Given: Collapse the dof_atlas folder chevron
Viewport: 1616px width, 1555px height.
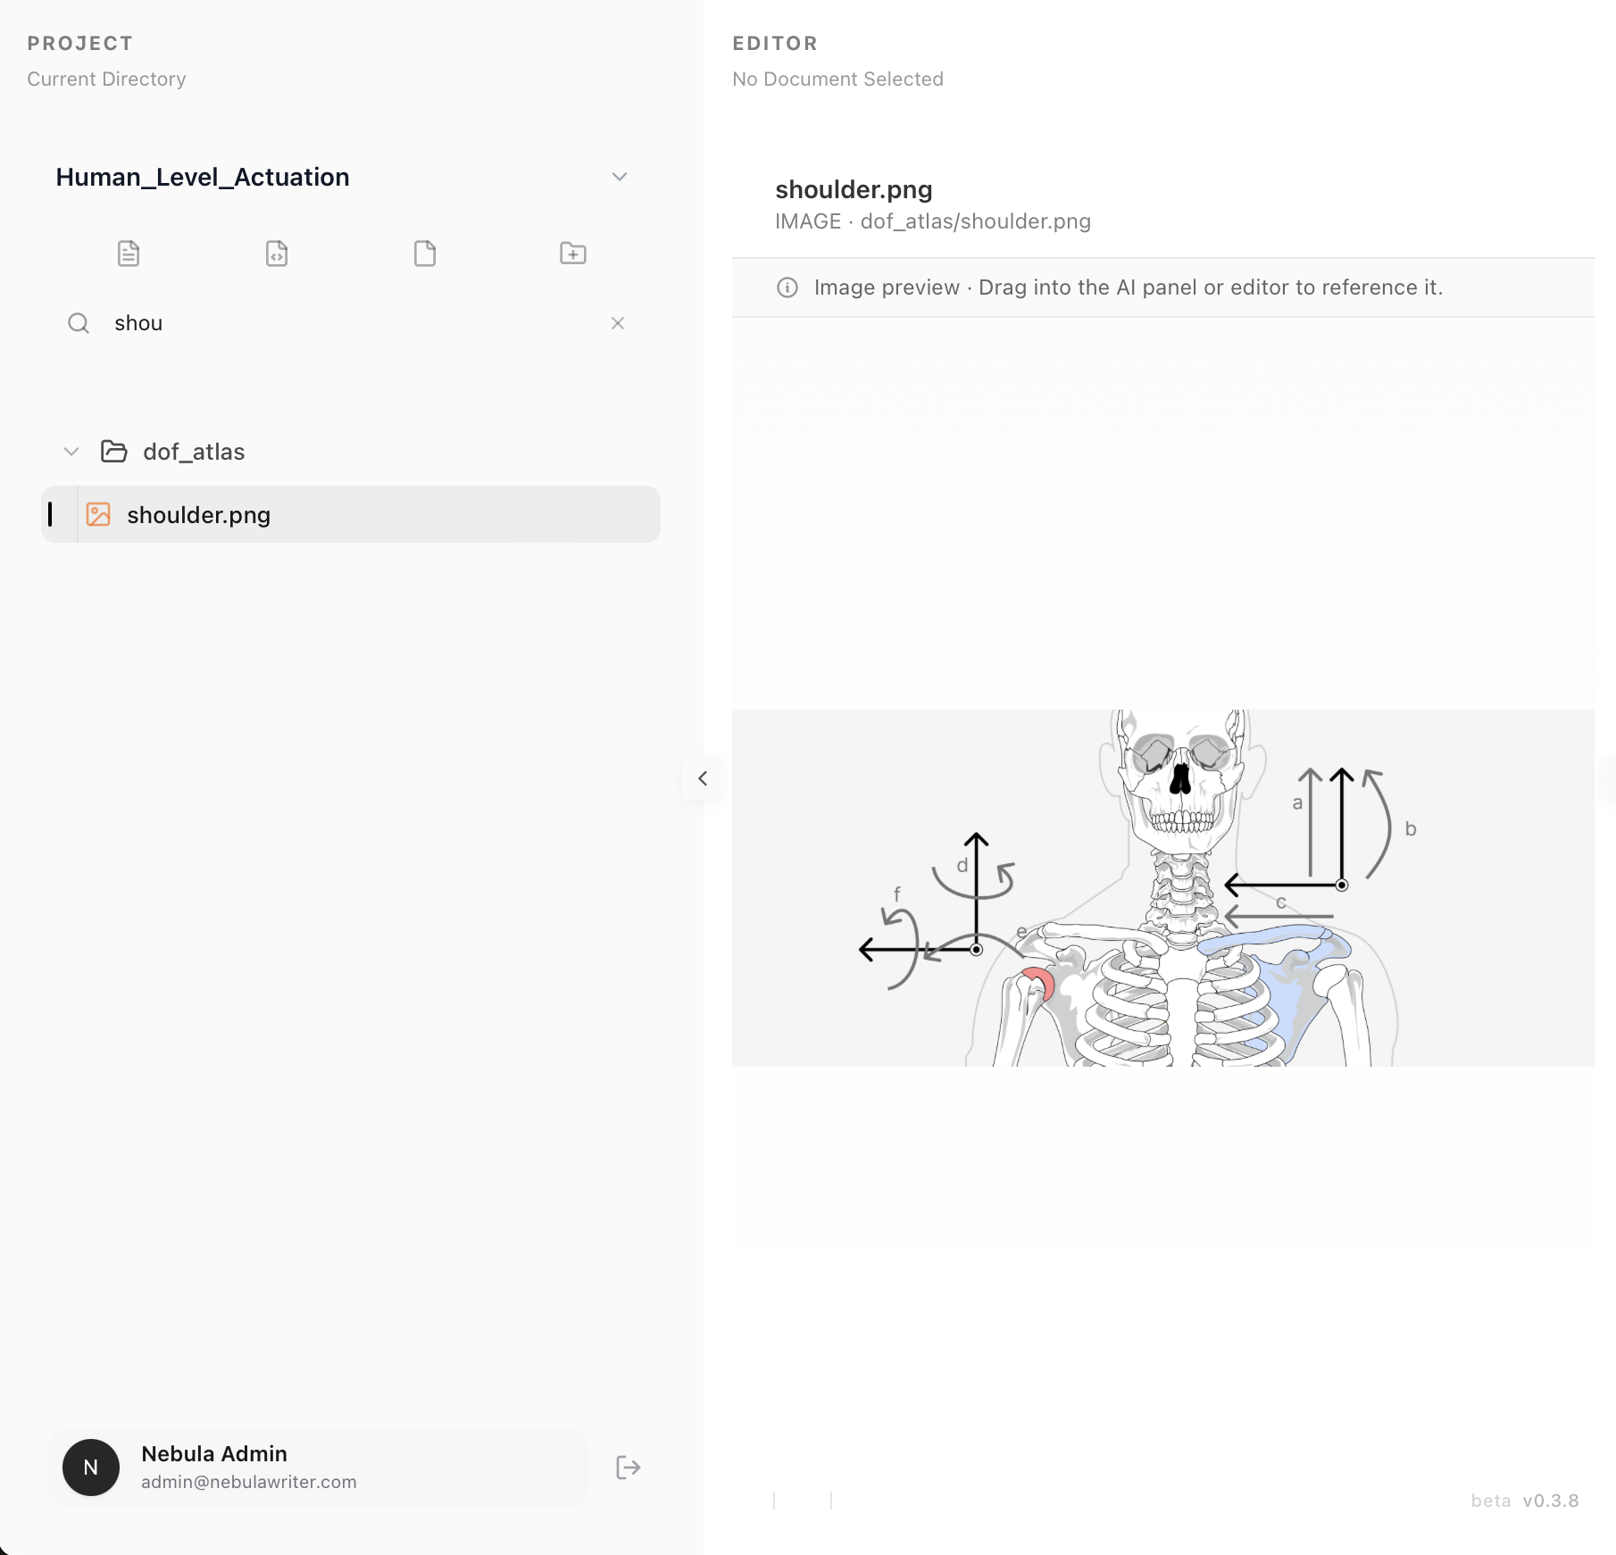Looking at the screenshot, I should click(71, 452).
